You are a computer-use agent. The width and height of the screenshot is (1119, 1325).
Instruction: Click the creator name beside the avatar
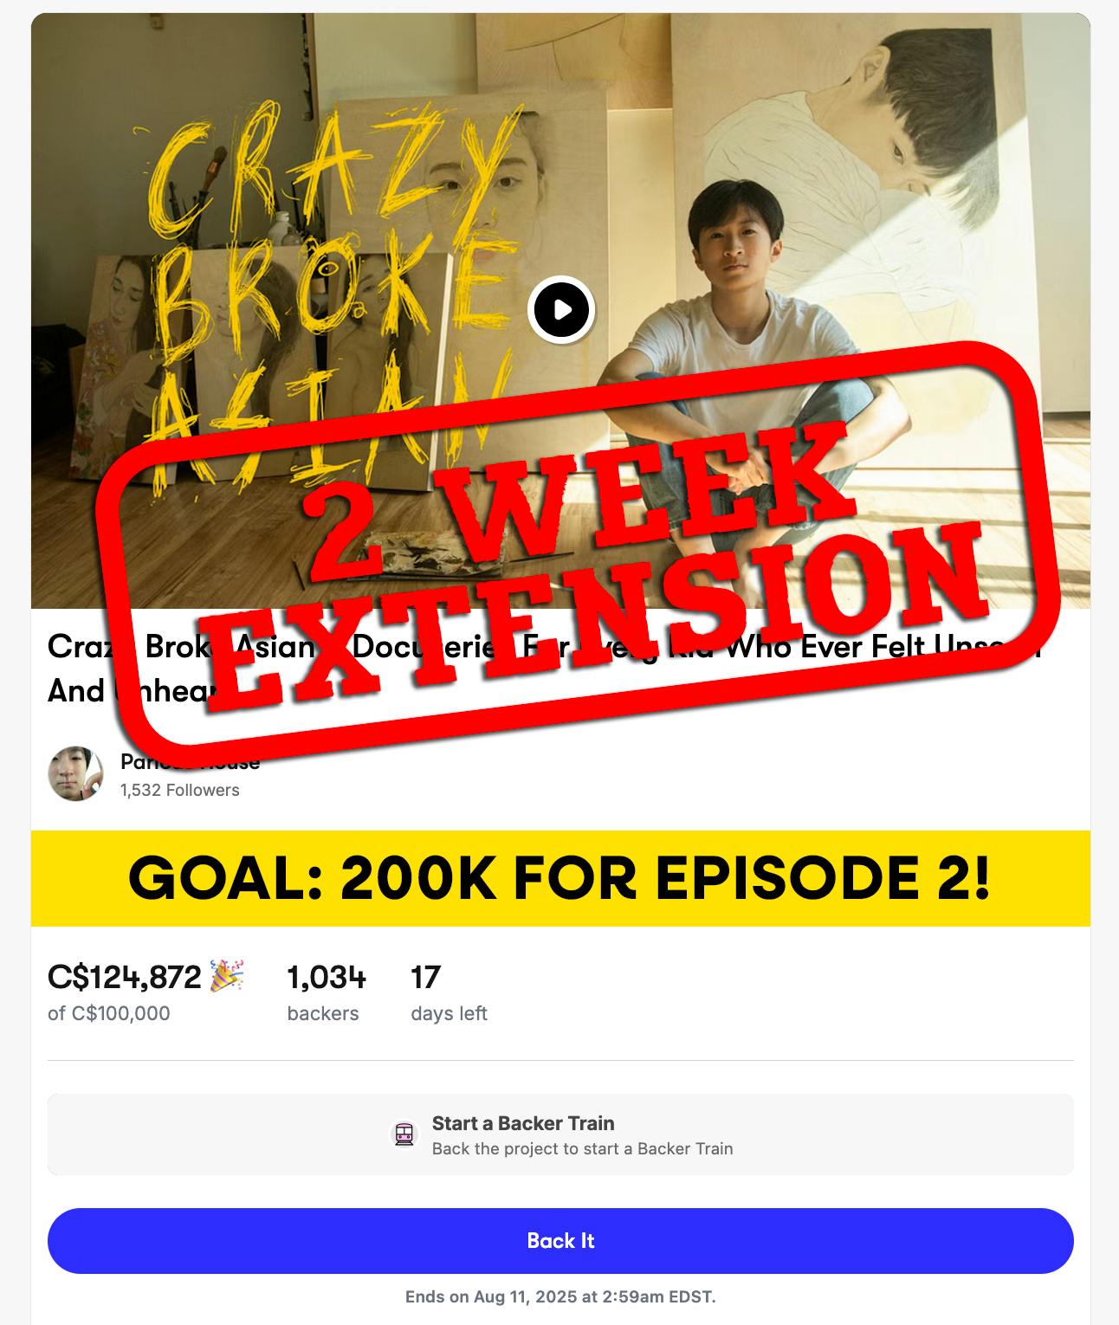point(190,762)
